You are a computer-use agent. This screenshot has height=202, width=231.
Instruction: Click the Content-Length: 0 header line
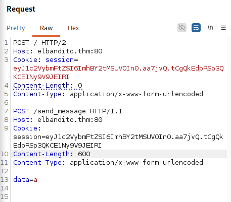click(48, 86)
